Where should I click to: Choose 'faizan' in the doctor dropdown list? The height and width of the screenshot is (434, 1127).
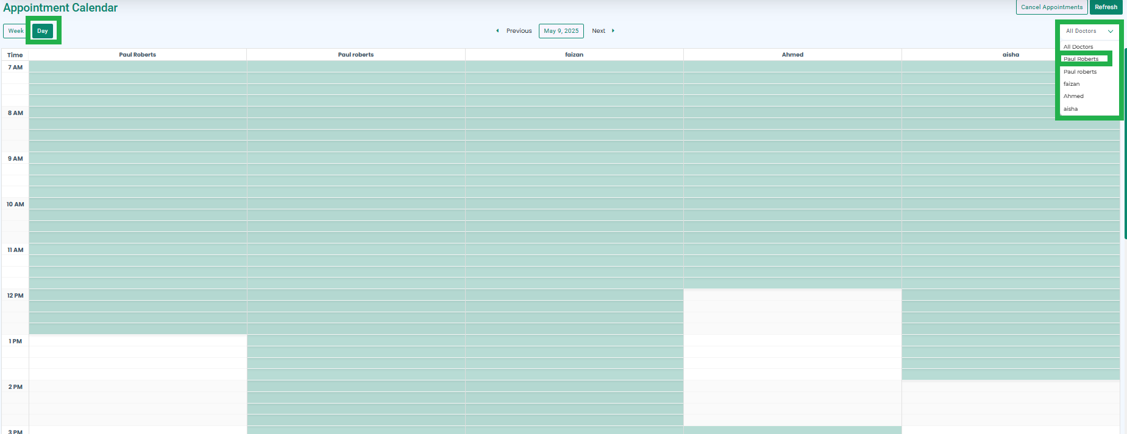point(1072,84)
